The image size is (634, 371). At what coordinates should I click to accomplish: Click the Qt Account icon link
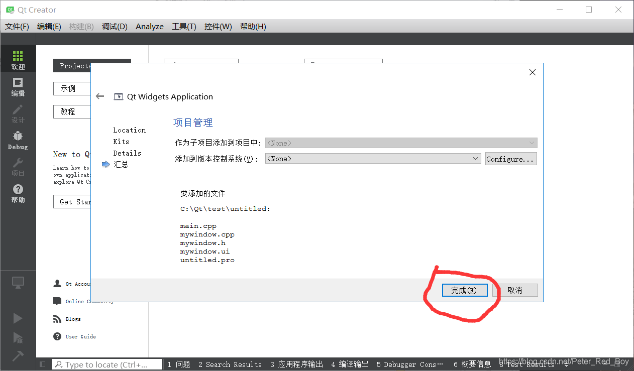coord(57,284)
